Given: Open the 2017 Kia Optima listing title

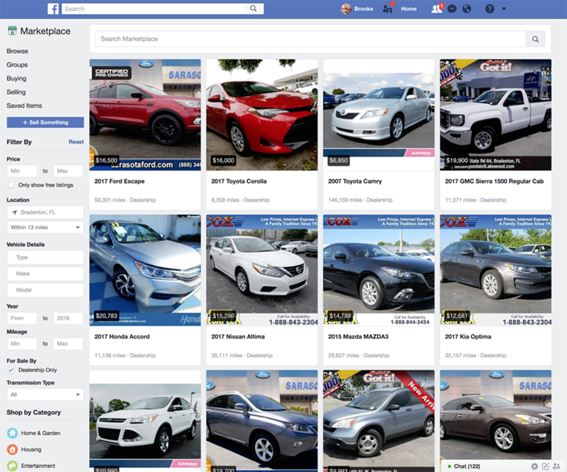Looking at the screenshot, I should pos(468,337).
